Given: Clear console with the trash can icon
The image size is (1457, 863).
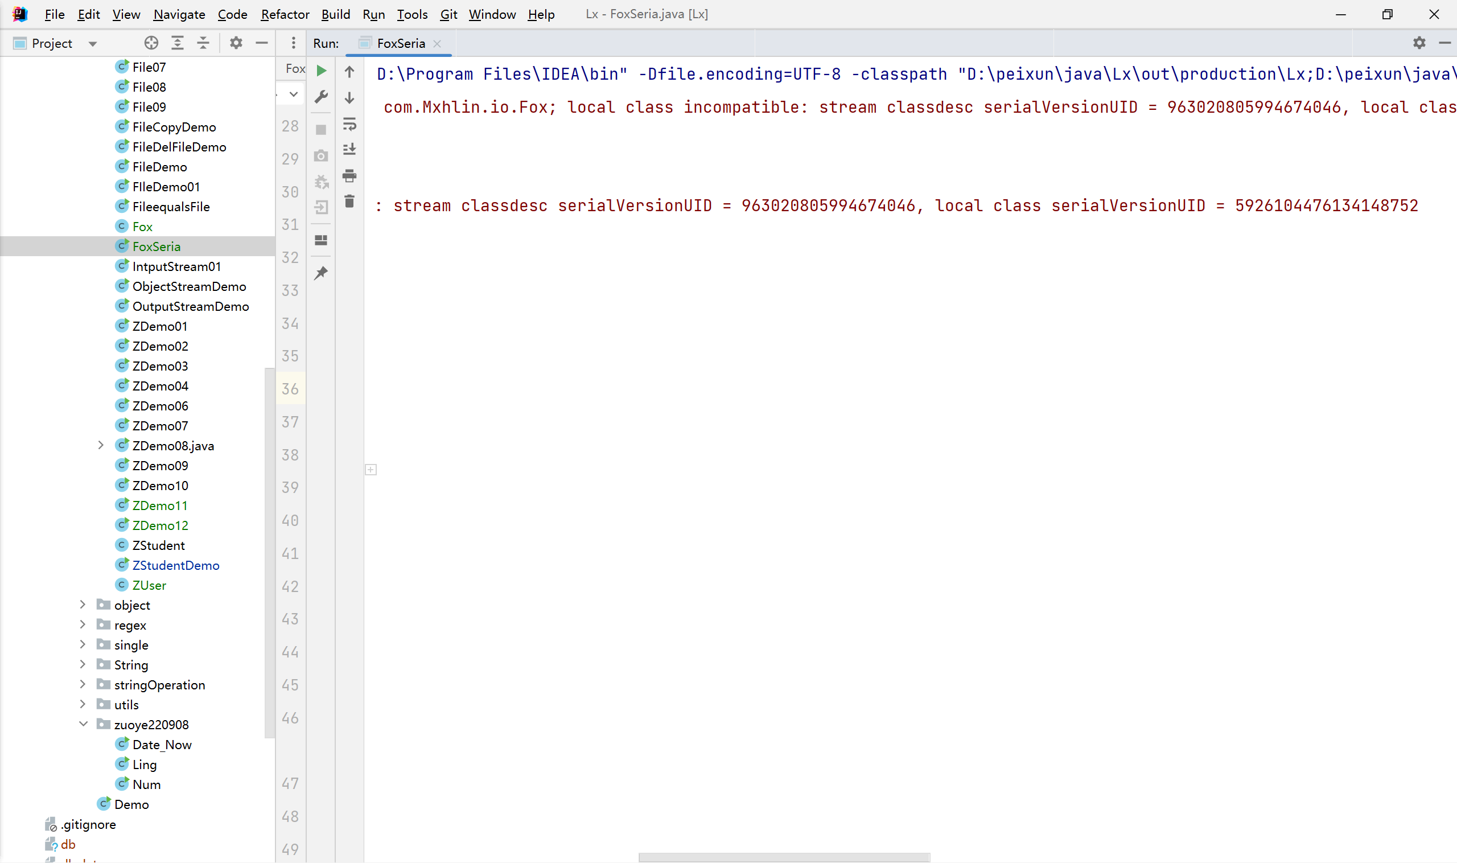Looking at the screenshot, I should pos(349,202).
